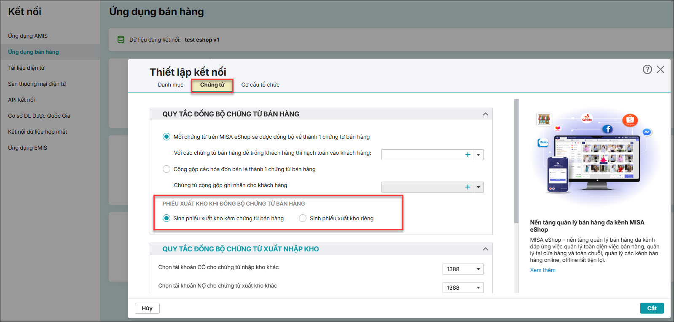Click the 'Nền tảng quản lý bán hàng đa kênh MISA eShop' heading
674x322 pixels.
click(587, 226)
